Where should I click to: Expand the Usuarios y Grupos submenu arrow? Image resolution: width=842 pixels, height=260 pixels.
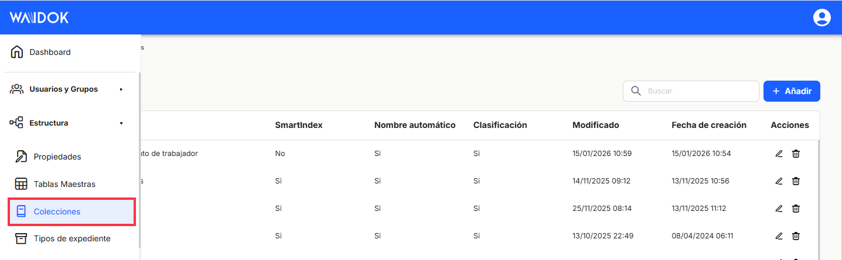pos(121,89)
